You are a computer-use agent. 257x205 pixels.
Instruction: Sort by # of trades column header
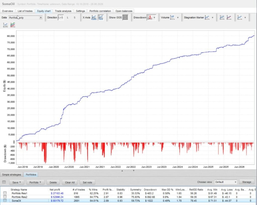(x=79, y=190)
